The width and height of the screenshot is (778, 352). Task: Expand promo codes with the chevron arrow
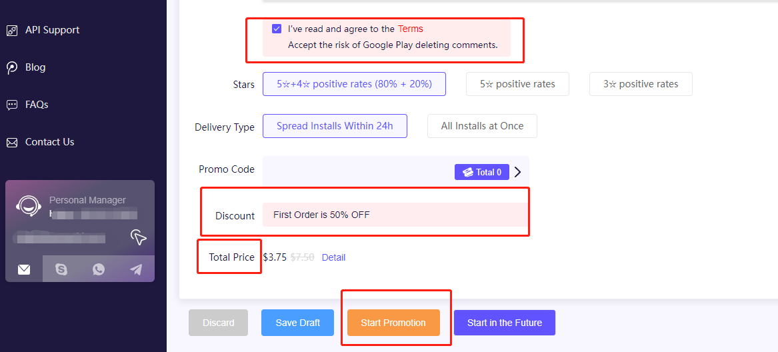(518, 172)
